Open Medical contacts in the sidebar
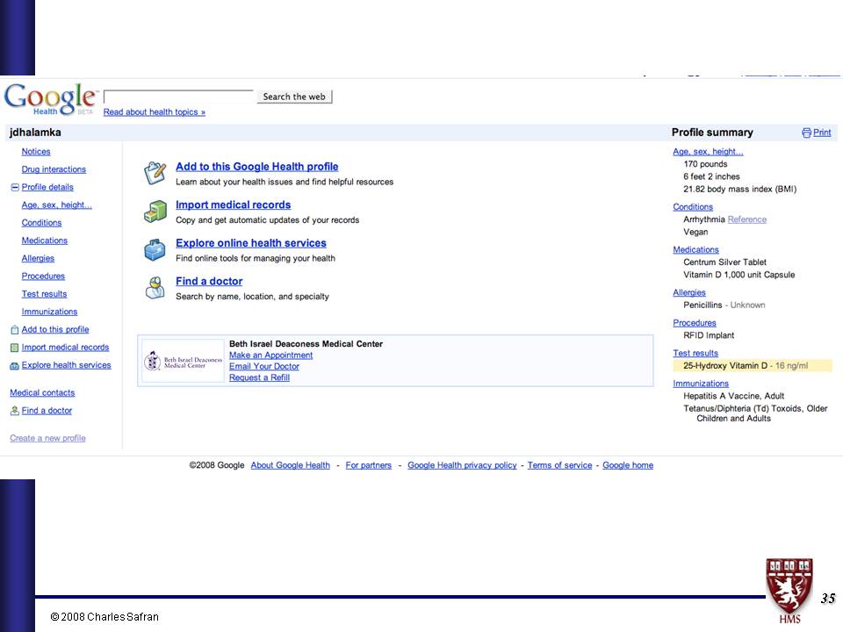 [x=42, y=393]
